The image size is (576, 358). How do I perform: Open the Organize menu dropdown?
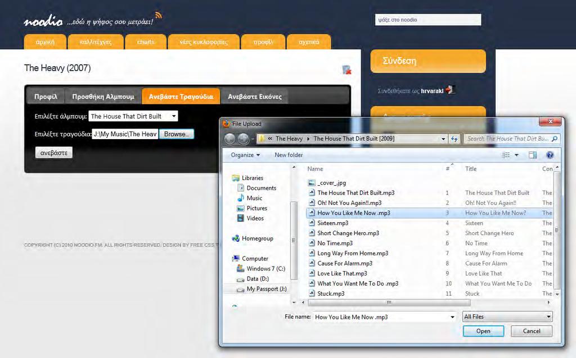(245, 155)
